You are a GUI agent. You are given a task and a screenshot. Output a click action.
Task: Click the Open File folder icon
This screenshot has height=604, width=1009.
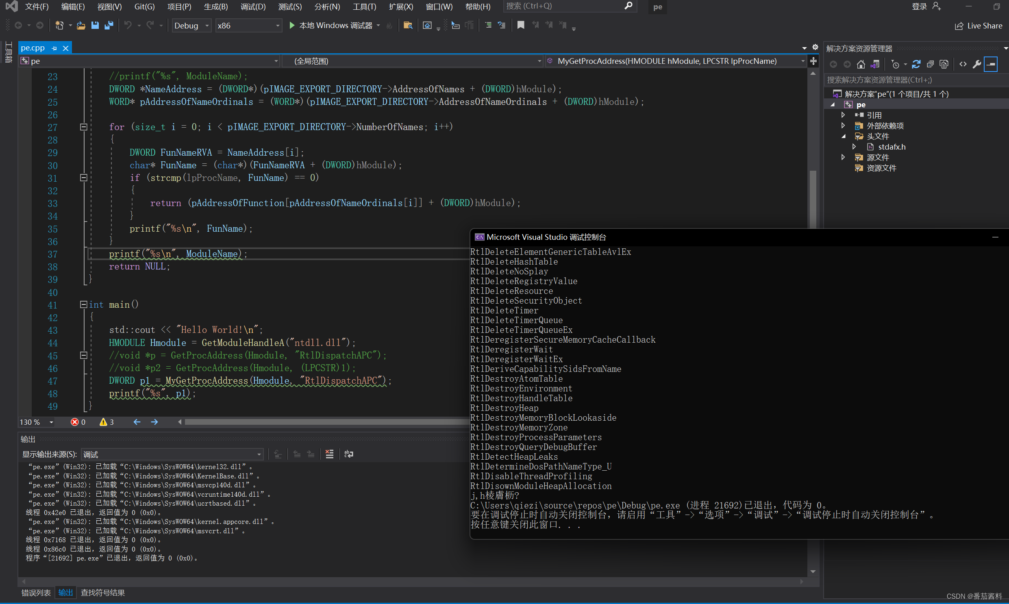[81, 25]
